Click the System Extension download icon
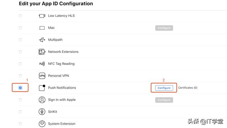This screenshot has width=227, height=128. (x=42, y=124)
